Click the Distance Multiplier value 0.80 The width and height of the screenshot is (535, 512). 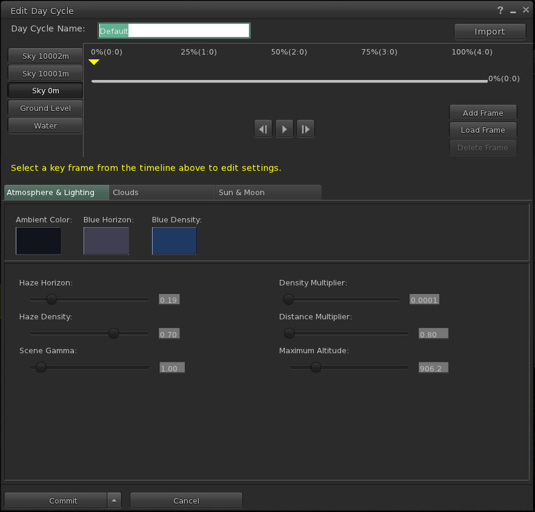pos(433,333)
